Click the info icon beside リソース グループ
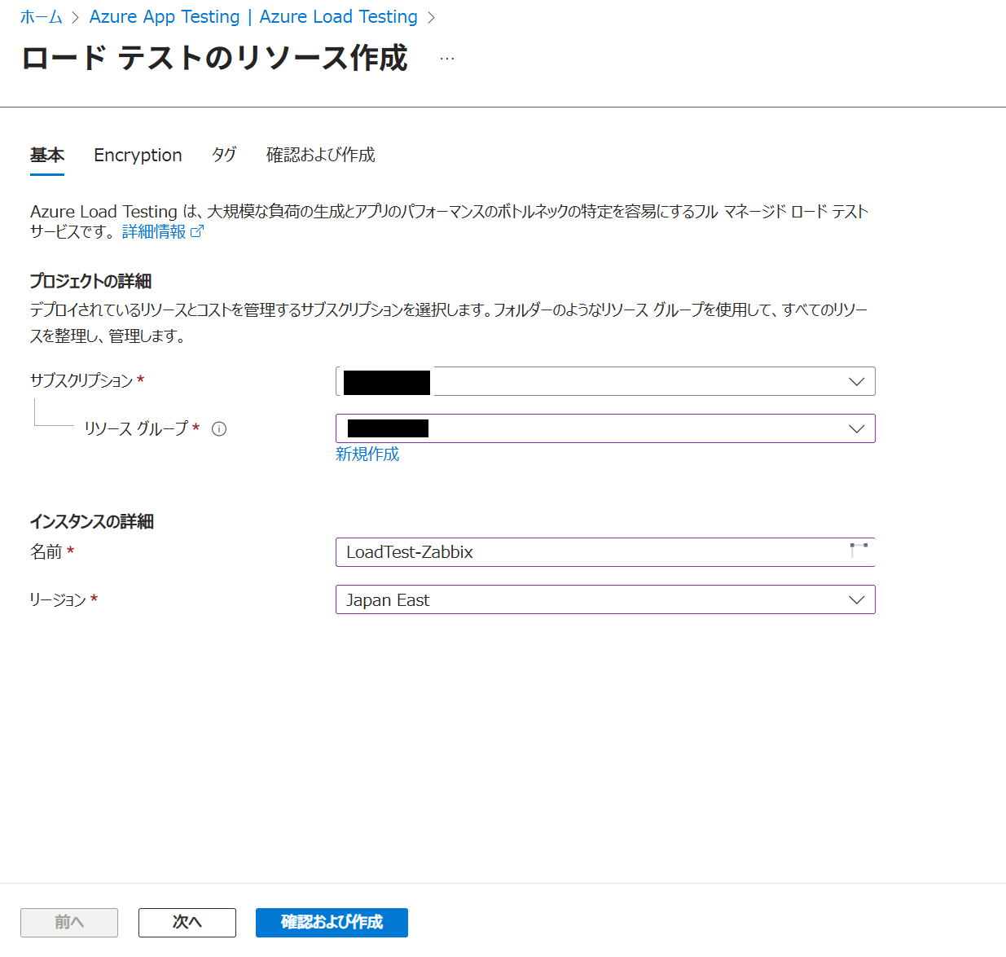1006x957 pixels. (x=219, y=429)
